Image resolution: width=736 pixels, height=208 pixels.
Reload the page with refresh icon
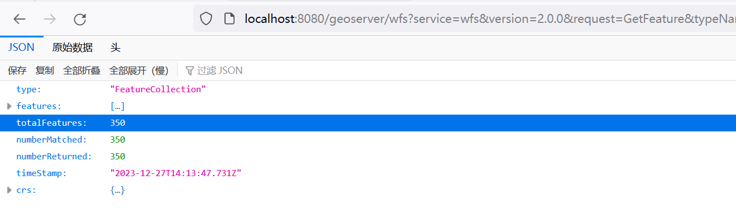coord(80,19)
